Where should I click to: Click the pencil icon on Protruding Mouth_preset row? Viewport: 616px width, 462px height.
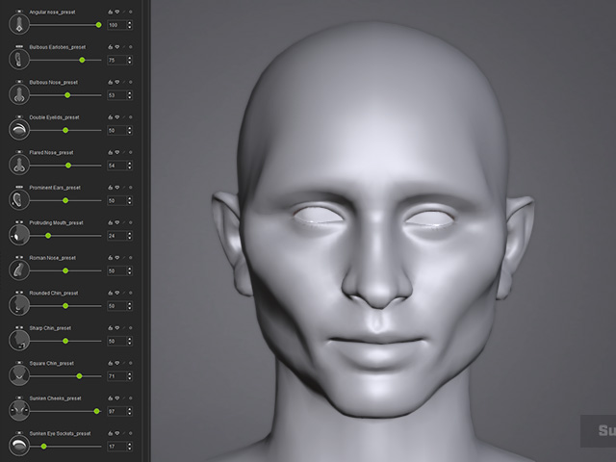[x=124, y=222]
